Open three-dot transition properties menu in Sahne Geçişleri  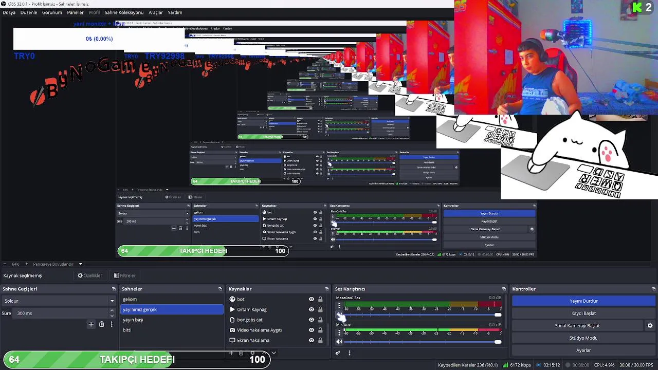coord(112,324)
